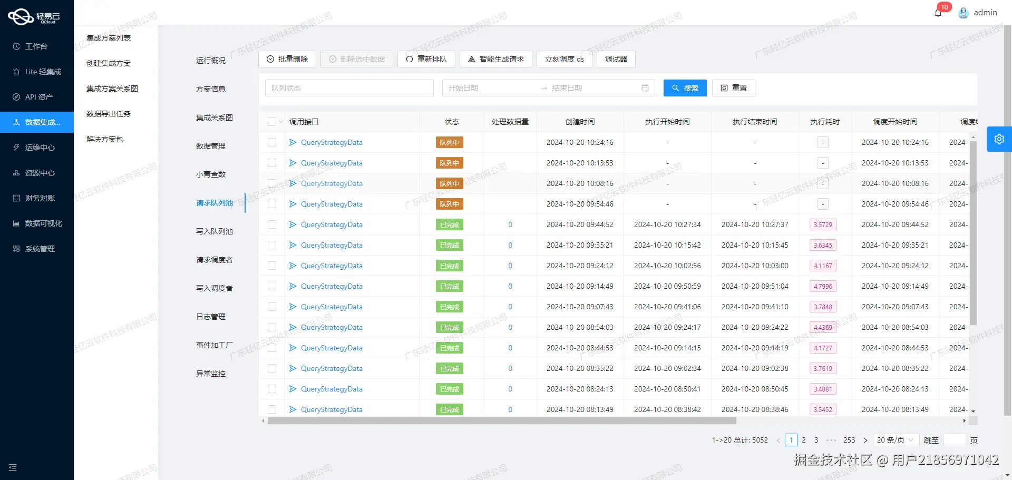This screenshot has width=1012, height=480.
Task: Click the 跳至 page number input field
Action: click(954, 440)
